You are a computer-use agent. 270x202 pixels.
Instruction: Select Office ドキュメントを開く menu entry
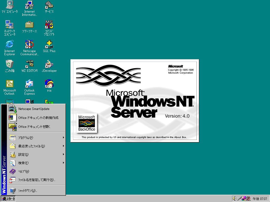click(x=36, y=127)
